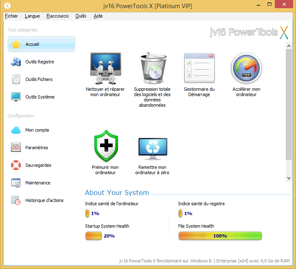
Task: Click Gestionnaire du Démarrage text
Action: [199, 92]
